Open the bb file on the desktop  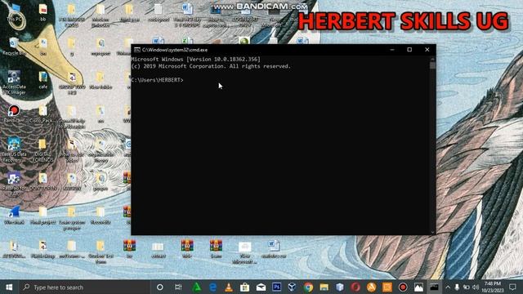(43, 12)
